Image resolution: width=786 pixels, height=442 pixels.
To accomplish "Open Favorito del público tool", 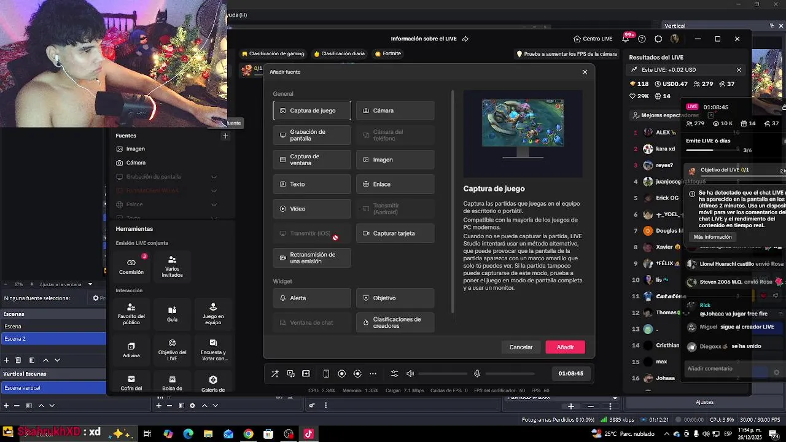I will tap(131, 313).
